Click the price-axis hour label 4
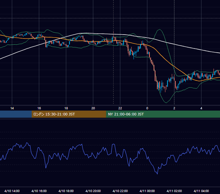This screenshot has height=194, width=220. [201, 108]
